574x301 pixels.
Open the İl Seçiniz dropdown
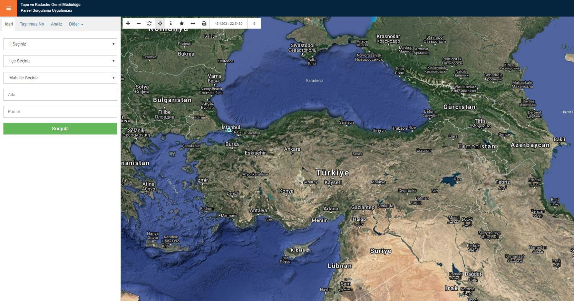(60, 44)
